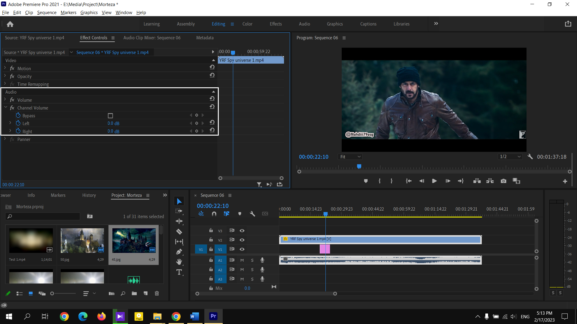
Task: Open the Fit zoom level dropdown
Action: click(350, 157)
